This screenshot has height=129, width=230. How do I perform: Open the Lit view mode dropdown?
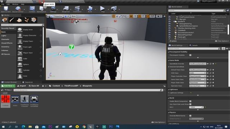tap(67, 16)
